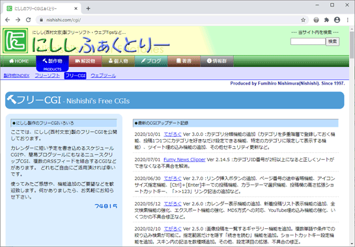Image resolution: width=355 pixels, height=247 pixels.
Task: Open てがろく link in the 2020/05/12 entry
Action: (173, 204)
